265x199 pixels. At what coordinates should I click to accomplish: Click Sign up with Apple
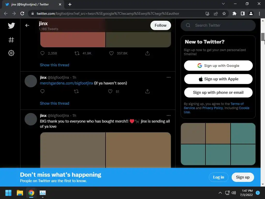point(218,79)
